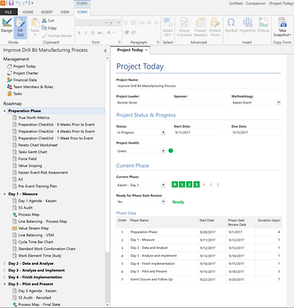
Task: Switch to Design mode
Action: coord(7,25)
